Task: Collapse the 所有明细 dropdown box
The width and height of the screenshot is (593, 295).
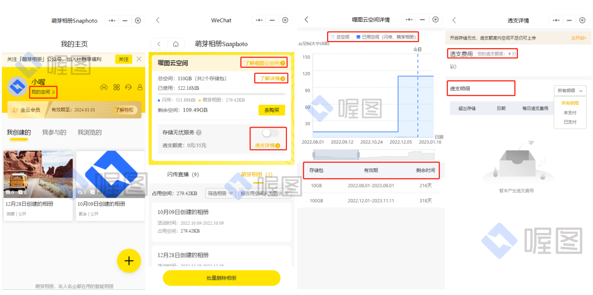Action: pyautogui.click(x=570, y=91)
